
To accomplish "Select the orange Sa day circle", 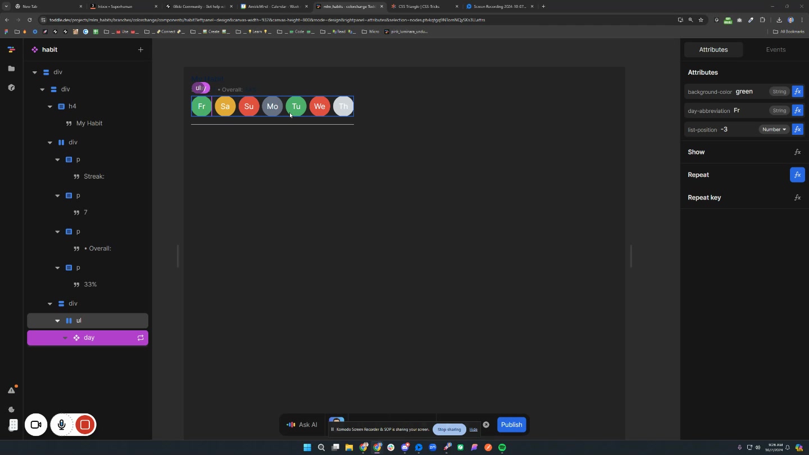I will [x=225, y=106].
